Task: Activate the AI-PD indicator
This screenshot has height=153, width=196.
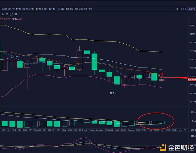Action: (x=168, y=130)
